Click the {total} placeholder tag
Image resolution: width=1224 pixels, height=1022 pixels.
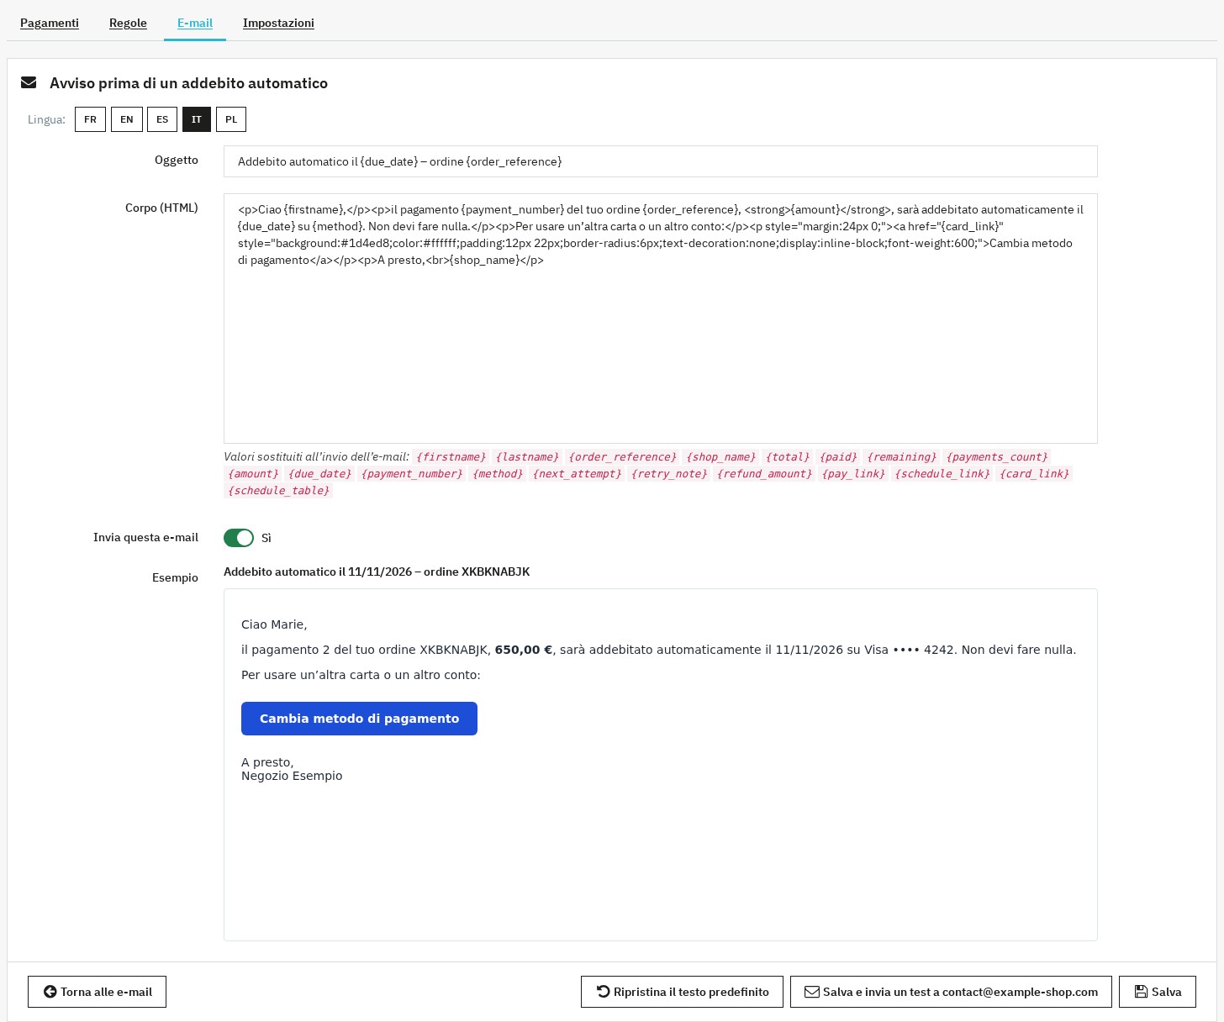[788, 457]
